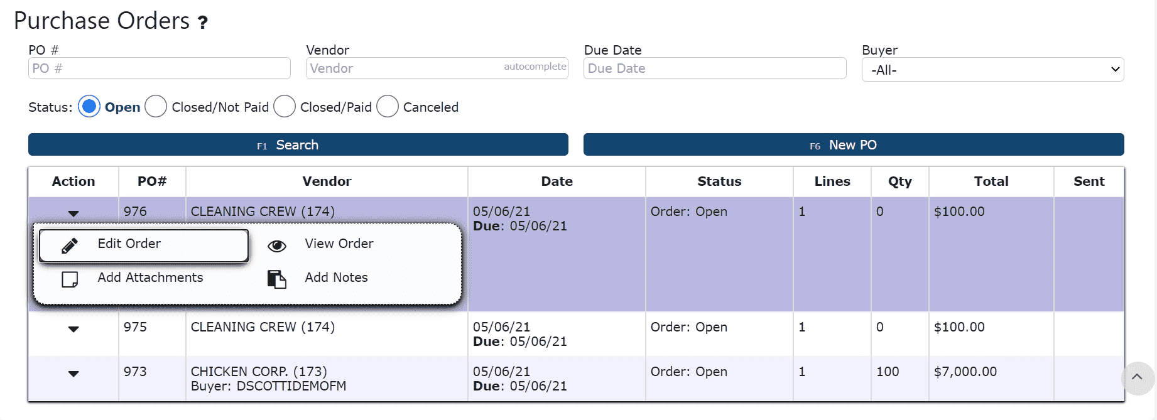Click the PO # input field
The height and width of the screenshot is (420, 1157).
pos(160,68)
